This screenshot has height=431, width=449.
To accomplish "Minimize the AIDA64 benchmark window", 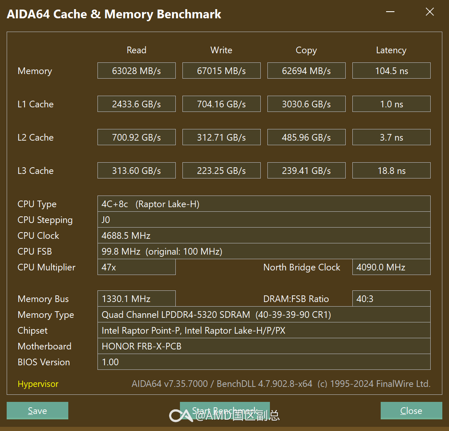I will click(390, 12).
